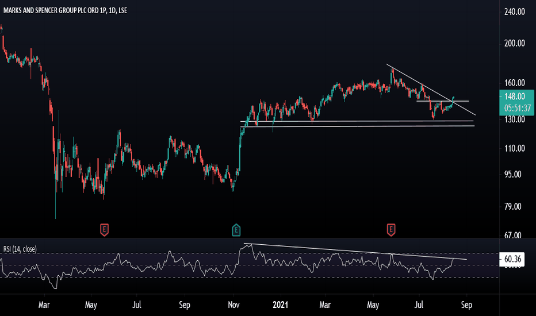This screenshot has width=536, height=316.
Task: Click the RSI value label 60.36
Action: point(513,259)
